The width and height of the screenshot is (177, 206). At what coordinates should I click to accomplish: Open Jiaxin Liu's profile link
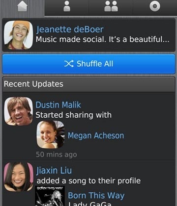pos(54,171)
